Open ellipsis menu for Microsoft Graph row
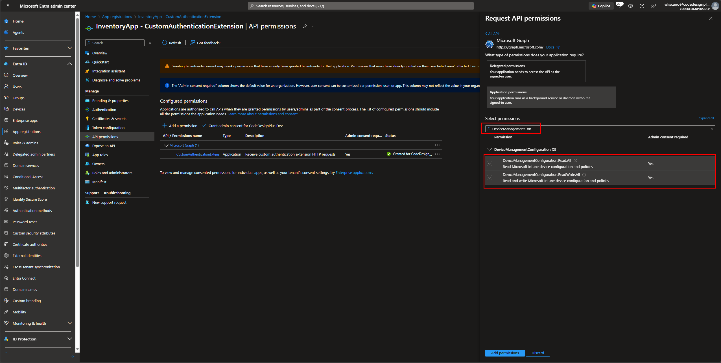 (x=437, y=145)
